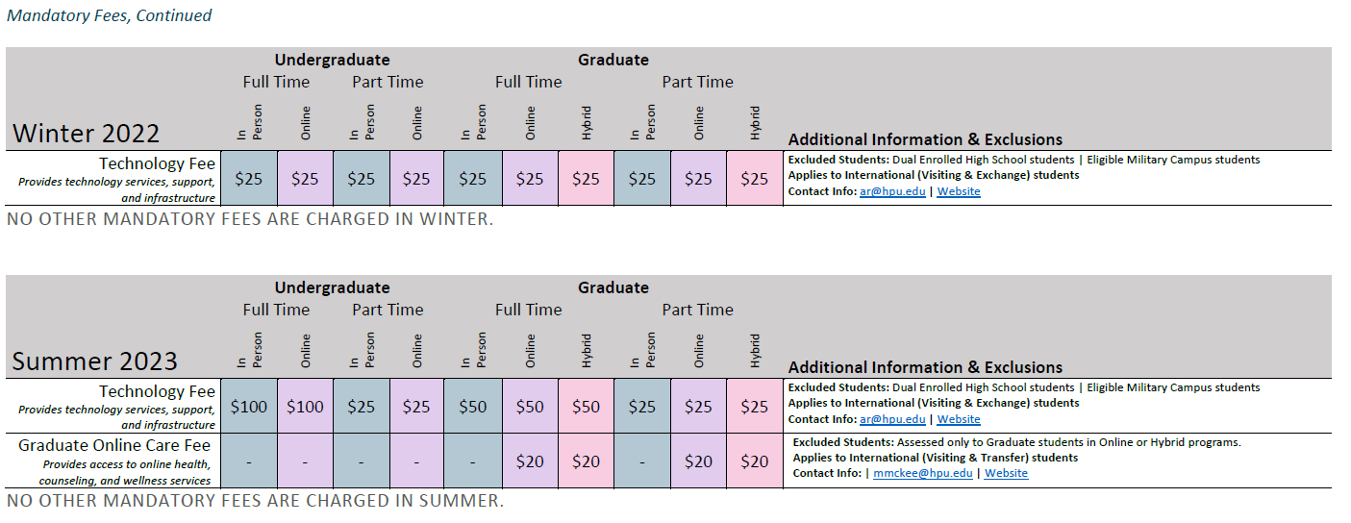Open the ar@hpu.edu link in Winter 2022 row
The image size is (1351, 523).
pos(892,191)
